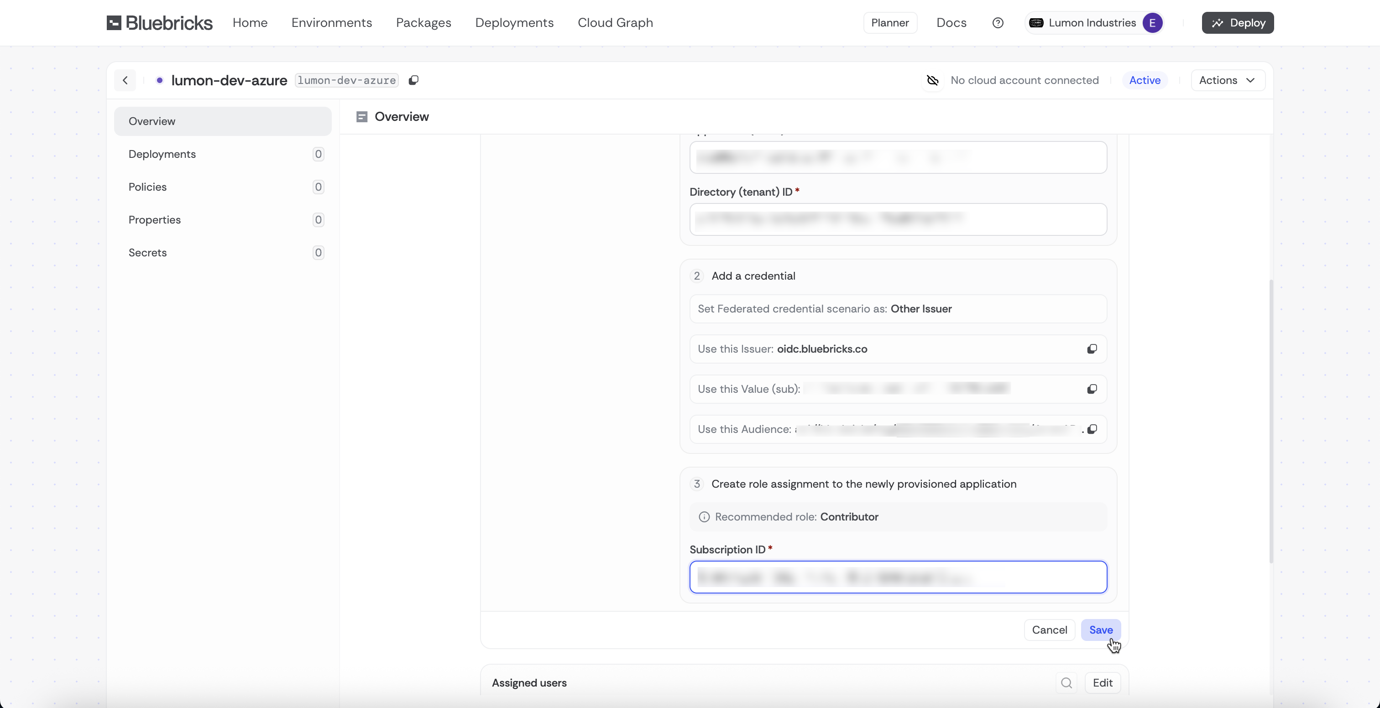1380x708 pixels.
Task: Open the Environments nav menu
Action: point(332,22)
